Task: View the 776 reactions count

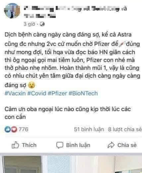Action: tap(23, 129)
